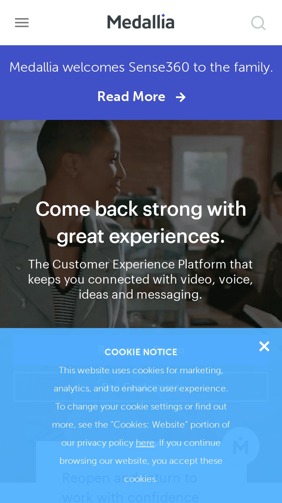Click the faded Request a Demo button
Viewport: 282px width, 503px height.
tap(141, 350)
